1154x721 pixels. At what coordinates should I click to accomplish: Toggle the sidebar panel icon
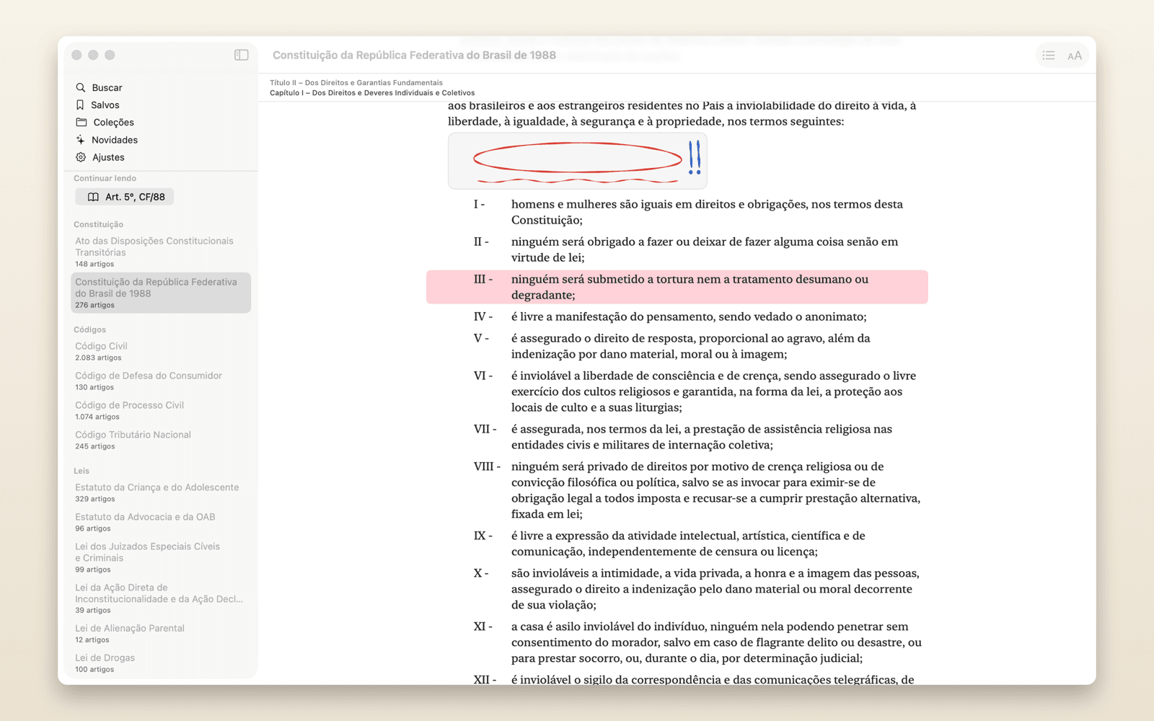(x=242, y=55)
